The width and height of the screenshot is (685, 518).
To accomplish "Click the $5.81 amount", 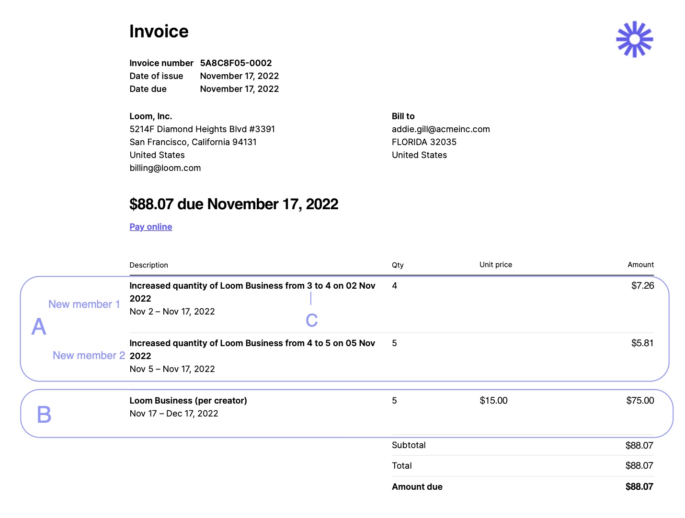I will 642,343.
